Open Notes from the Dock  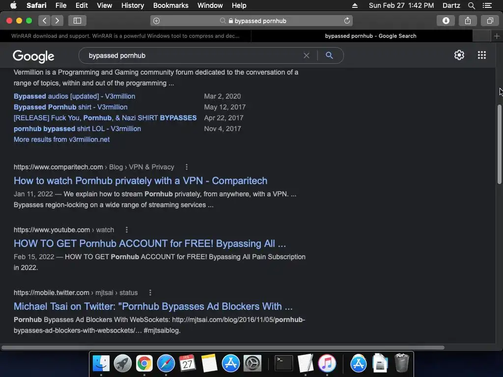[209, 364]
